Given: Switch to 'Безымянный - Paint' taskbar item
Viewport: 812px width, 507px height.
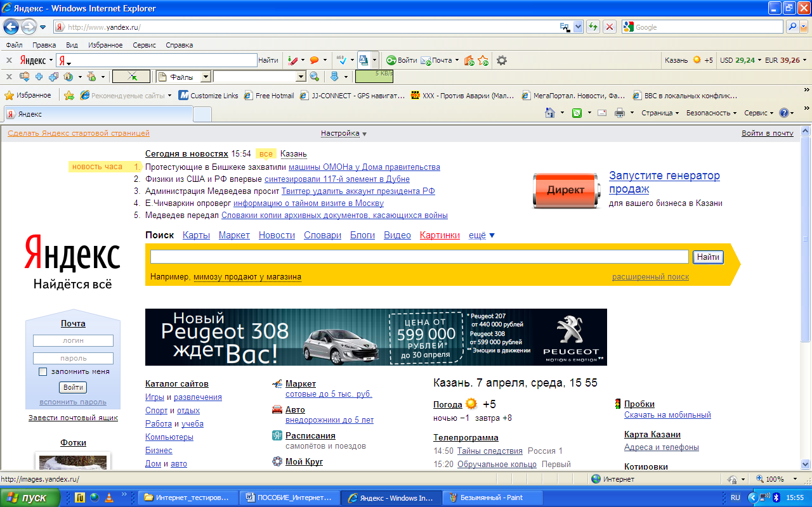Looking at the screenshot, I should (492, 497).
